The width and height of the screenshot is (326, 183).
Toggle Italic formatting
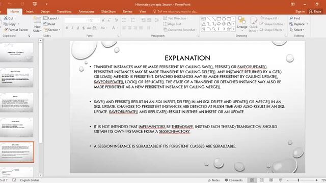pos(72,28)
